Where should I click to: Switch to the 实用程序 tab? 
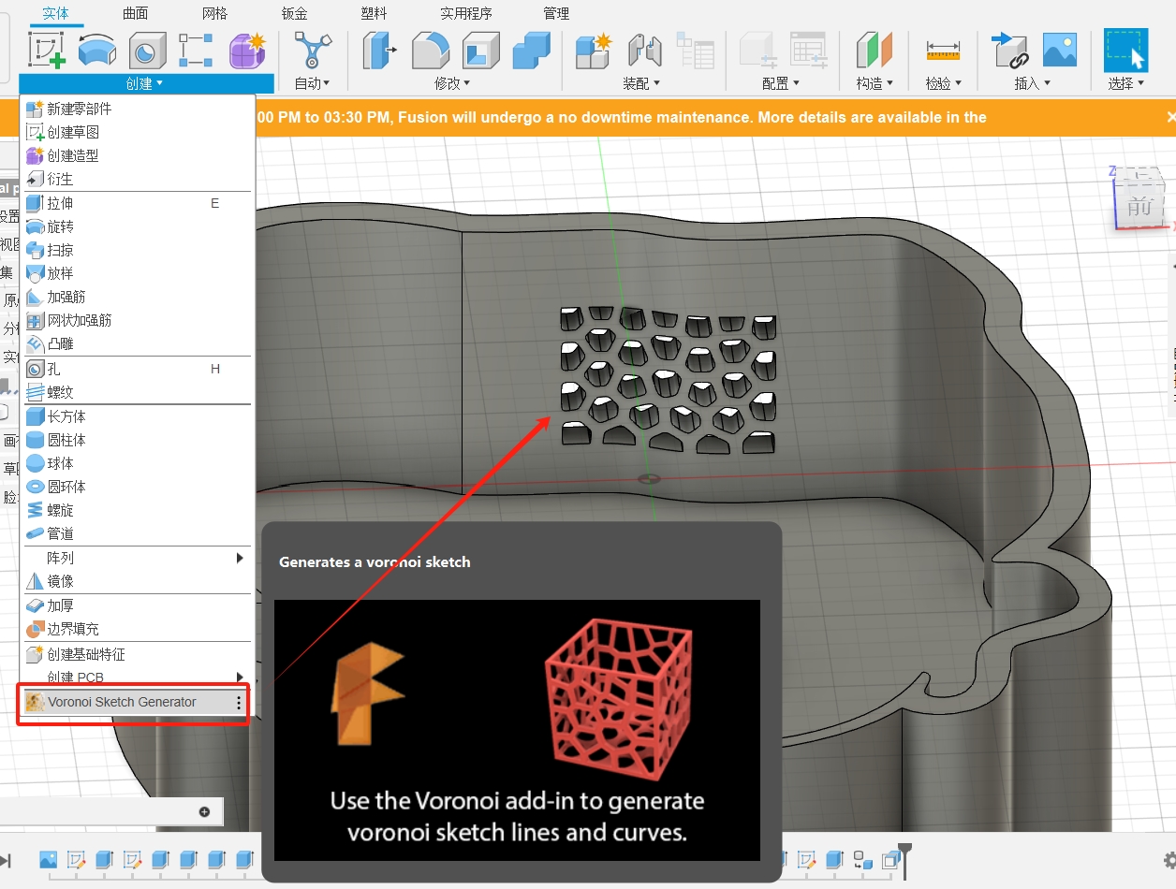click(x=466, y=13)
